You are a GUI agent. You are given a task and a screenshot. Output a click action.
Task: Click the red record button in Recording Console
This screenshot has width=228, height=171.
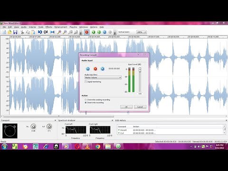click(x=95, y=69)
